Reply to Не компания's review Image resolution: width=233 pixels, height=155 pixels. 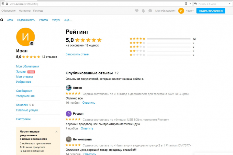tap(90, 154)
